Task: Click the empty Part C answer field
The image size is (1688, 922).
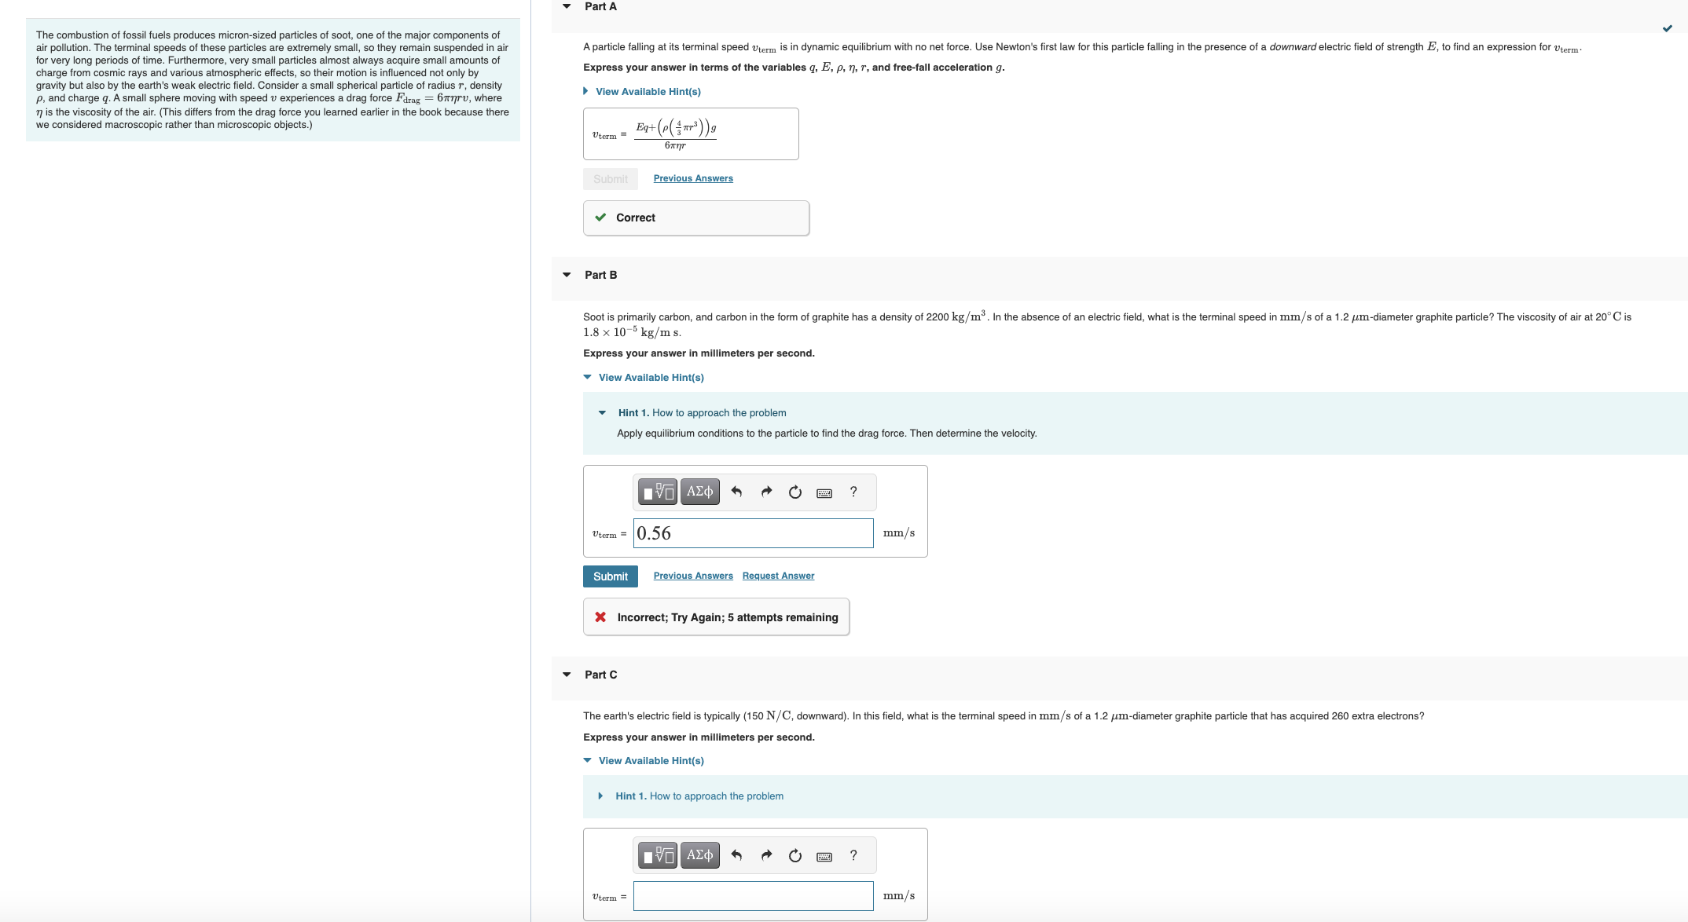Action: click(x=753, y=896)
